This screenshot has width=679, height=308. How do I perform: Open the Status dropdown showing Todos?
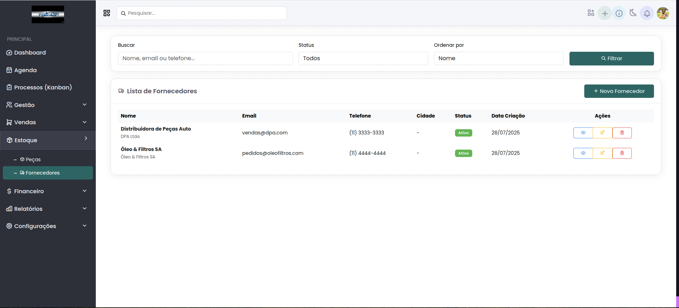(363, 58)
